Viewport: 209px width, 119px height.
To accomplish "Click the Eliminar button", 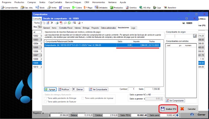I will pyautogui.click(x=78, y=89).
